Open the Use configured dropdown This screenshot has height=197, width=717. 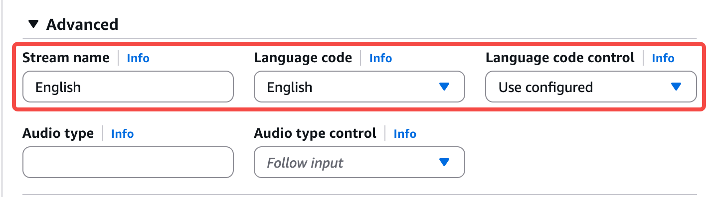pyautogui.click(x=591, y=87)
